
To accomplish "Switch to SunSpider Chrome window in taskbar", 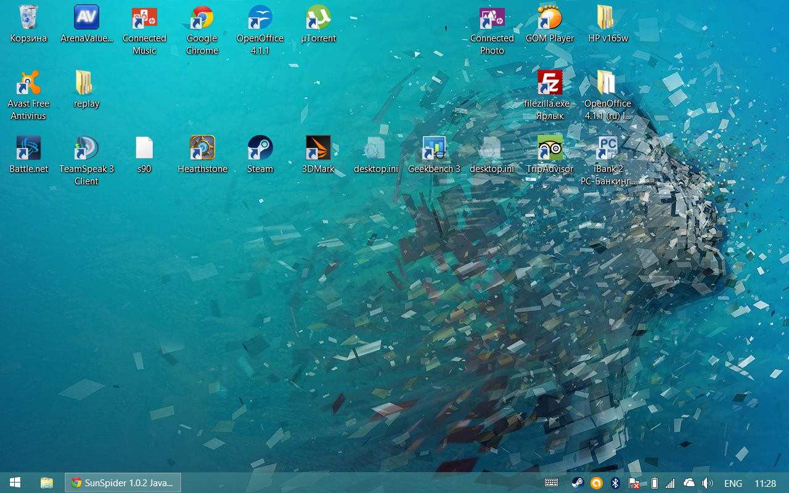I will (x=123, y=483).
